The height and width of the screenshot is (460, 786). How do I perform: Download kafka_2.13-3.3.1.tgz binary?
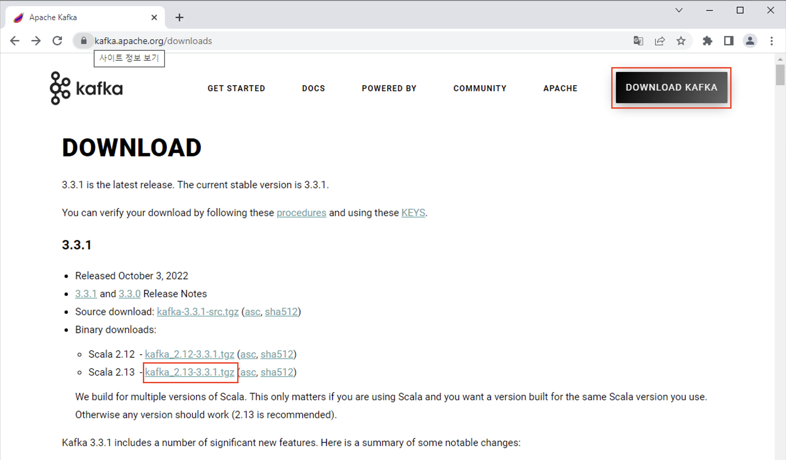click(190, 372)
